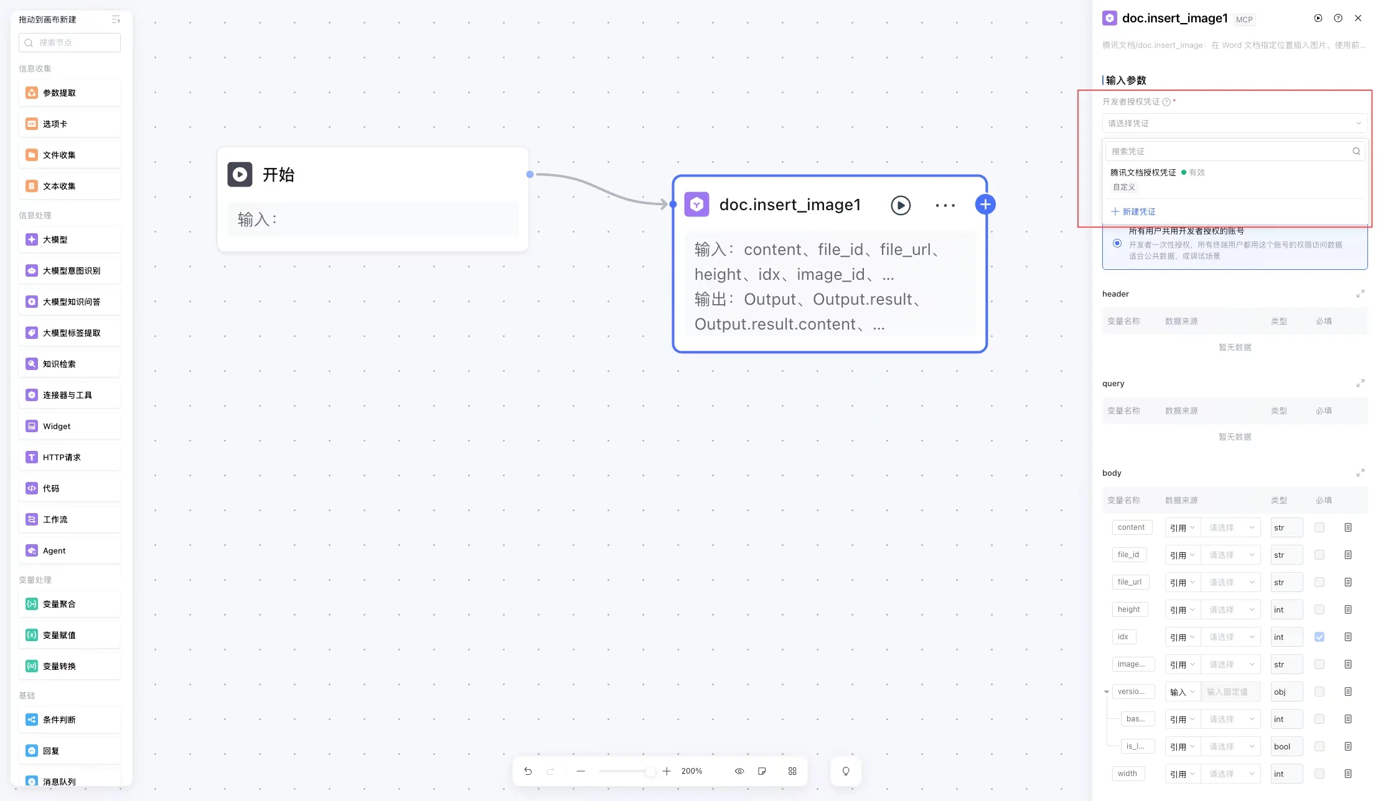The width and height of the screenshot is (1378, 801).
Task: Click the zoom slider handle
Action: tap(650, 771)
